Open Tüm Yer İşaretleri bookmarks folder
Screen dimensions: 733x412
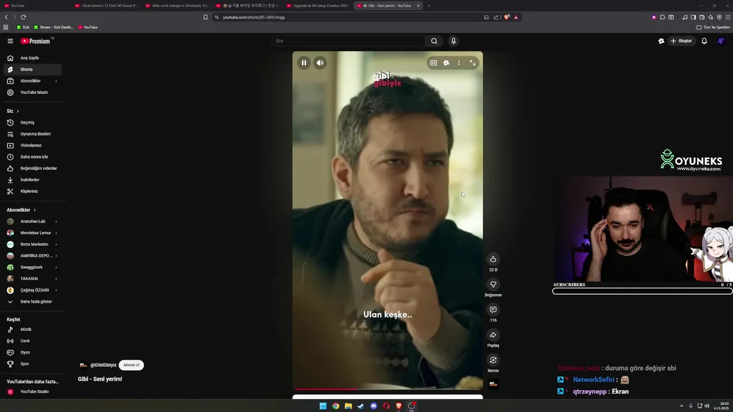point(713,27)
